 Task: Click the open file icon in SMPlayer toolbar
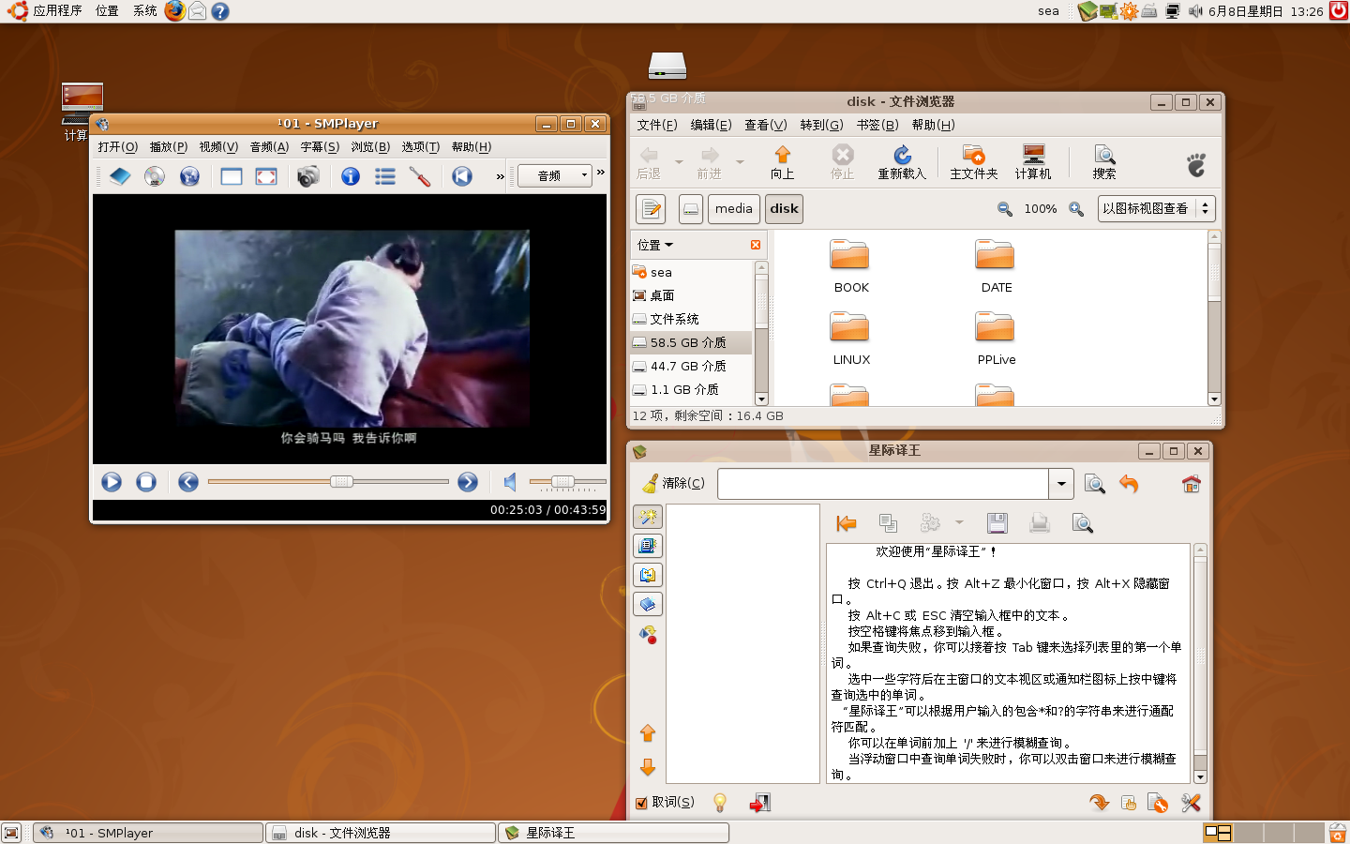pos(120,176)
